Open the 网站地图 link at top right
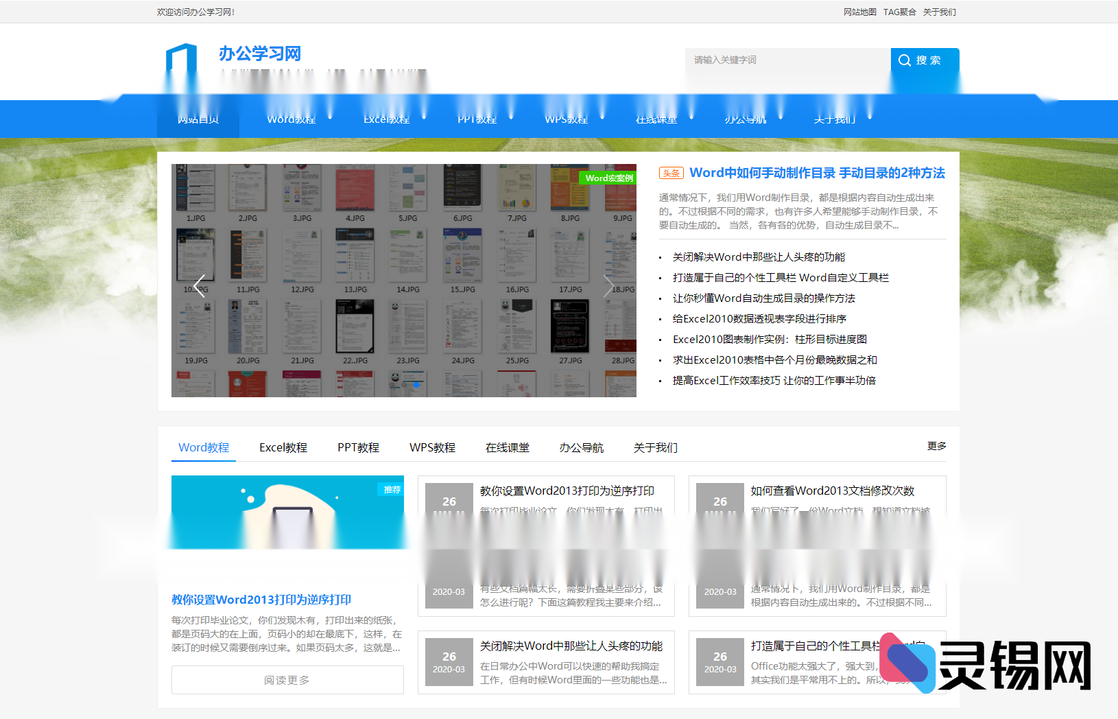Image resolution: width=1118 pixels, height=719 pixels. [x=859, y=12]
